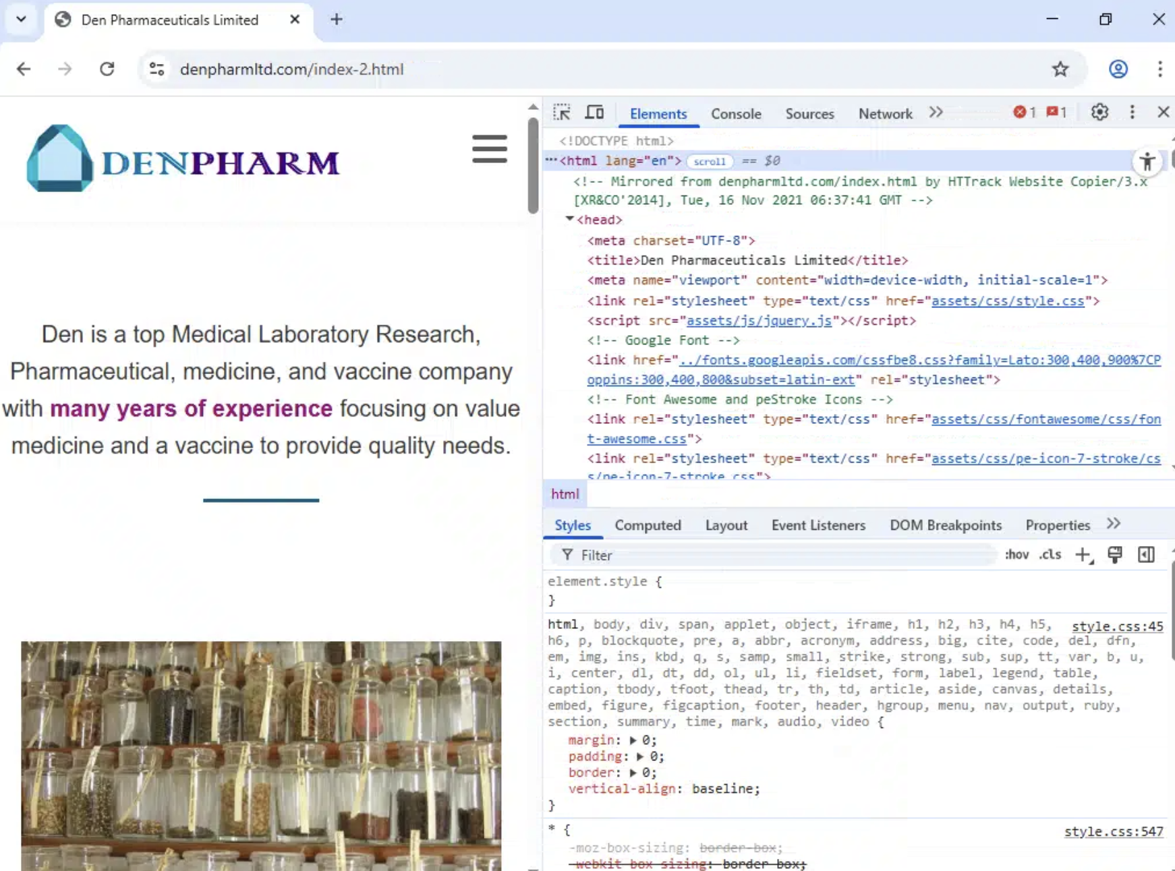Switch to the Elements tab
This screenshot has width=1175, height=871.
(658, 114)
